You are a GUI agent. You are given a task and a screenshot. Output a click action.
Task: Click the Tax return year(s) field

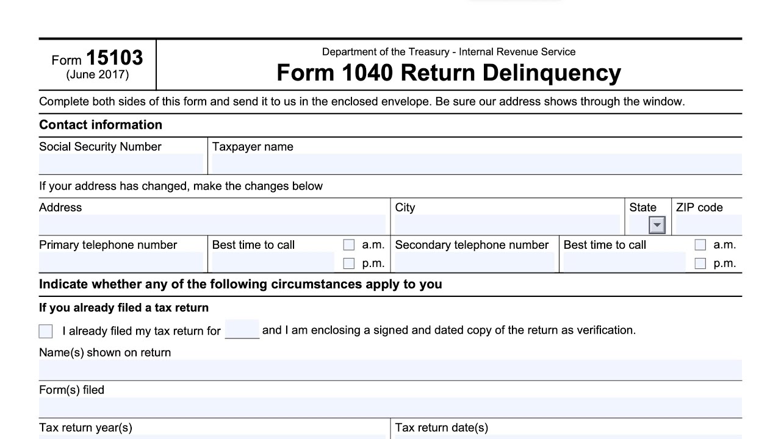[212, 436]
